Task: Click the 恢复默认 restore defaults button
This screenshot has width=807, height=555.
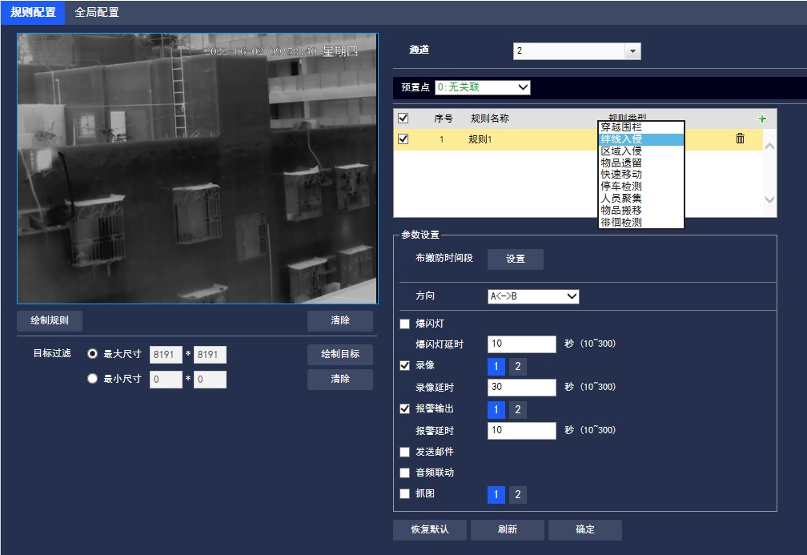Action: [x=429, y=529]
